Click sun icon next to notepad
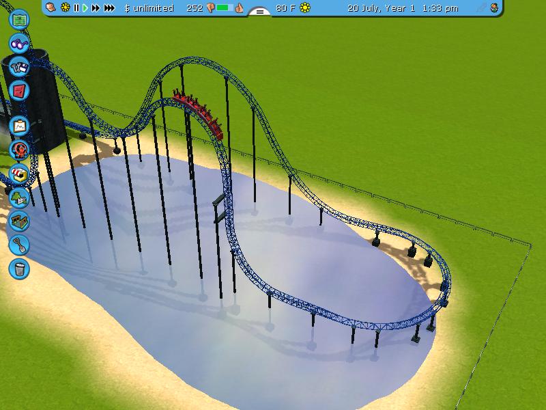 (x=65, y=8)
